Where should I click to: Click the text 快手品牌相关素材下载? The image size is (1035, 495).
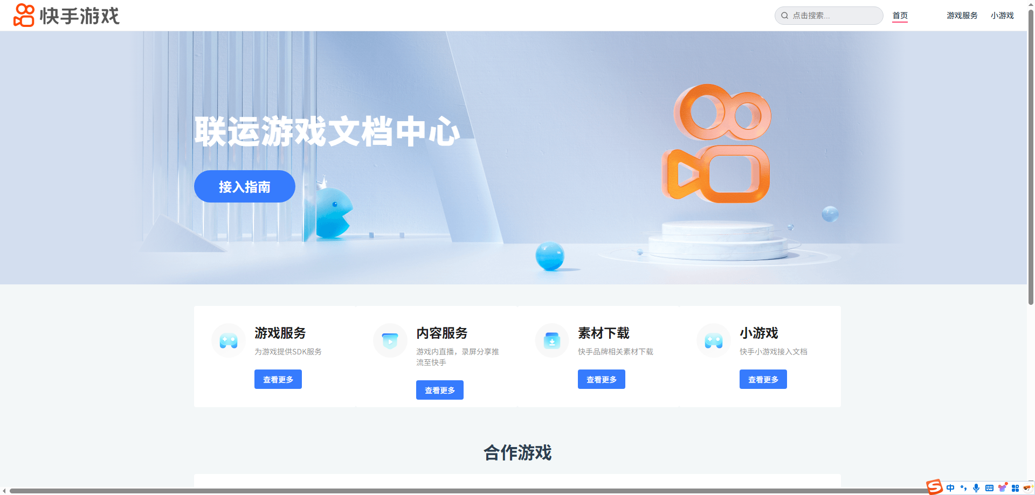point(616,352)
